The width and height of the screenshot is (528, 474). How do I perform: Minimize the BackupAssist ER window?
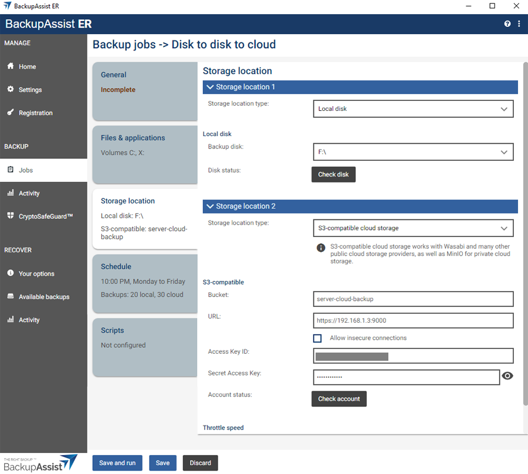pos(468,6)
